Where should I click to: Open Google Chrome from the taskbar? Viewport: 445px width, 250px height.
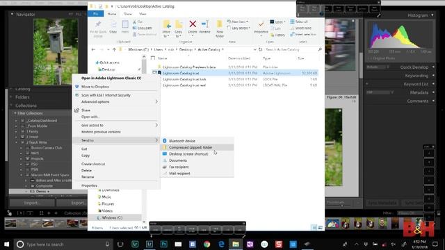point(207,244)
